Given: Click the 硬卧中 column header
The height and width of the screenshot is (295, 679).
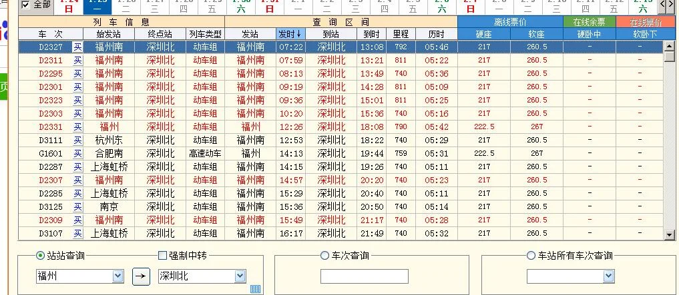Looking at the screenshot, I should click(x=589, y=34).
